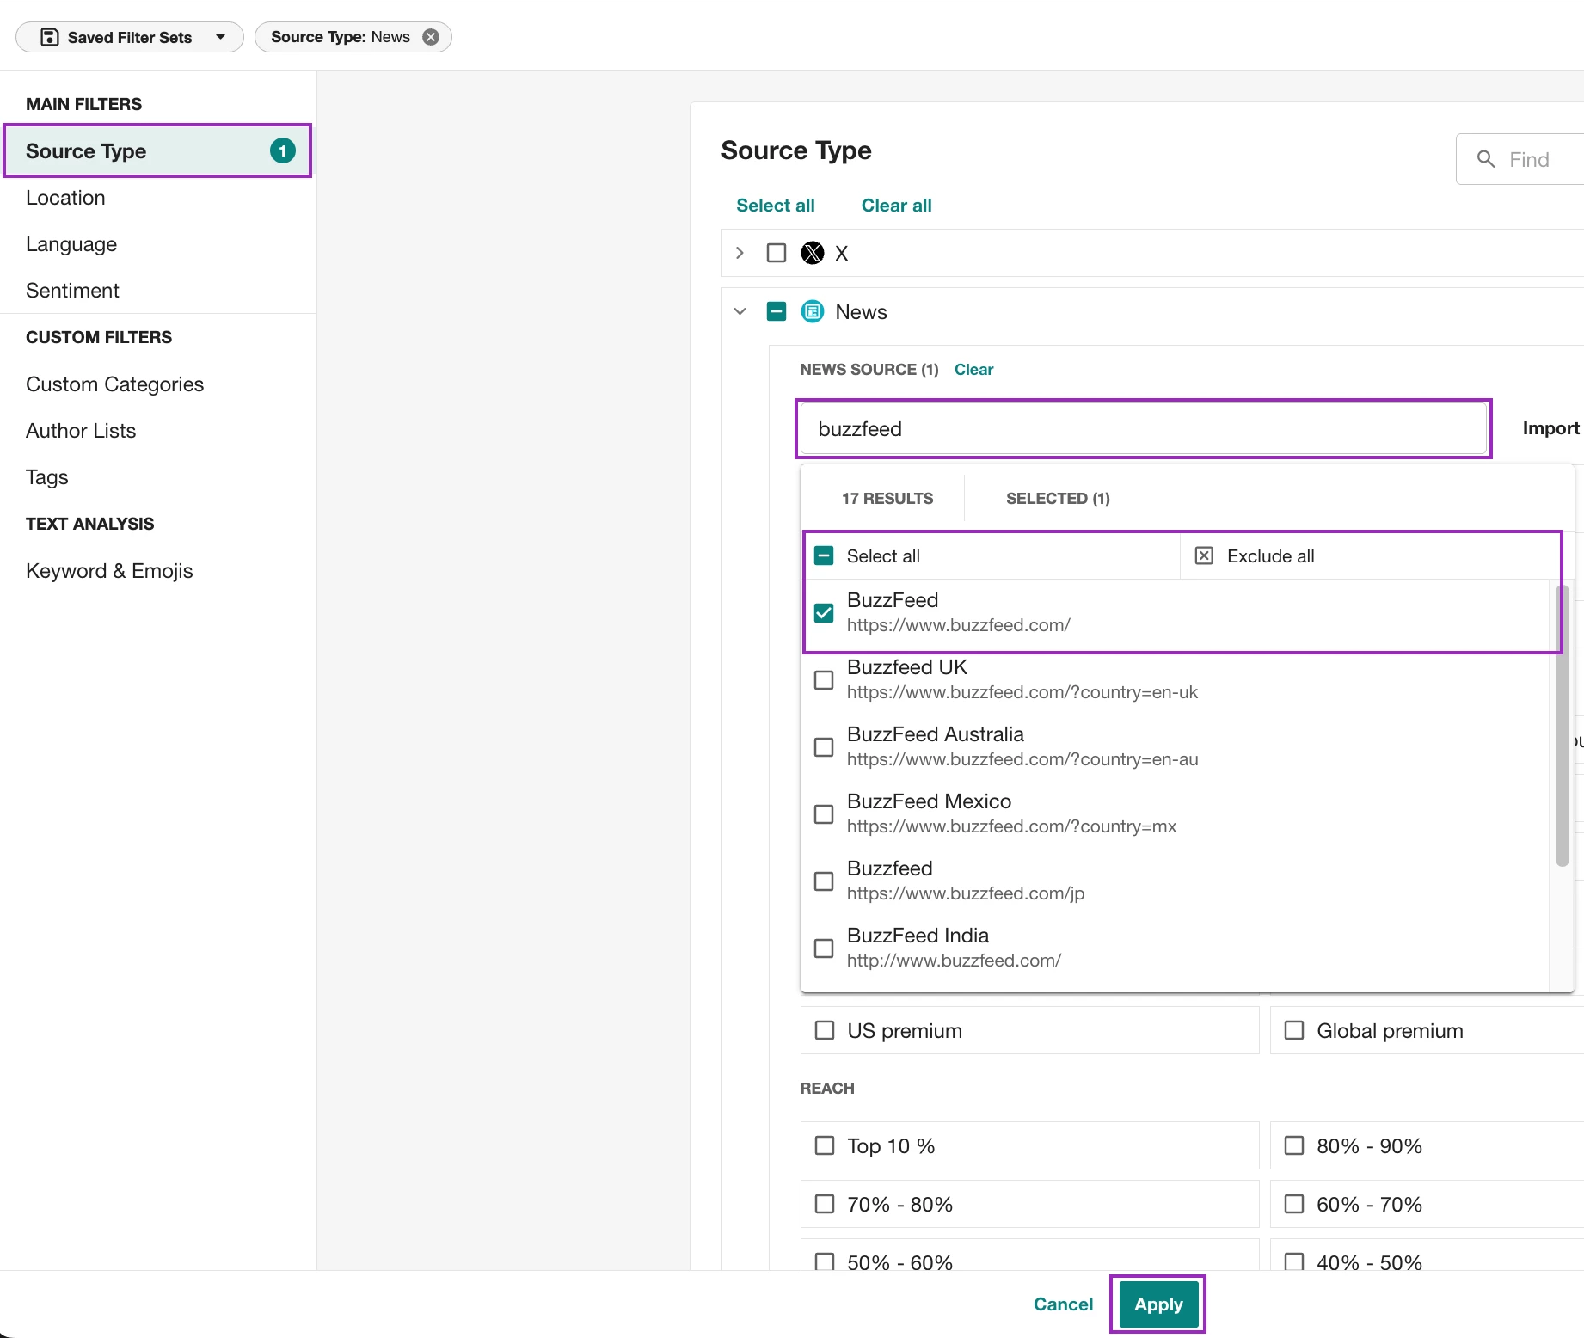
Task: Switch to the 17 RESULTS tab
Action: pos(887,499)
